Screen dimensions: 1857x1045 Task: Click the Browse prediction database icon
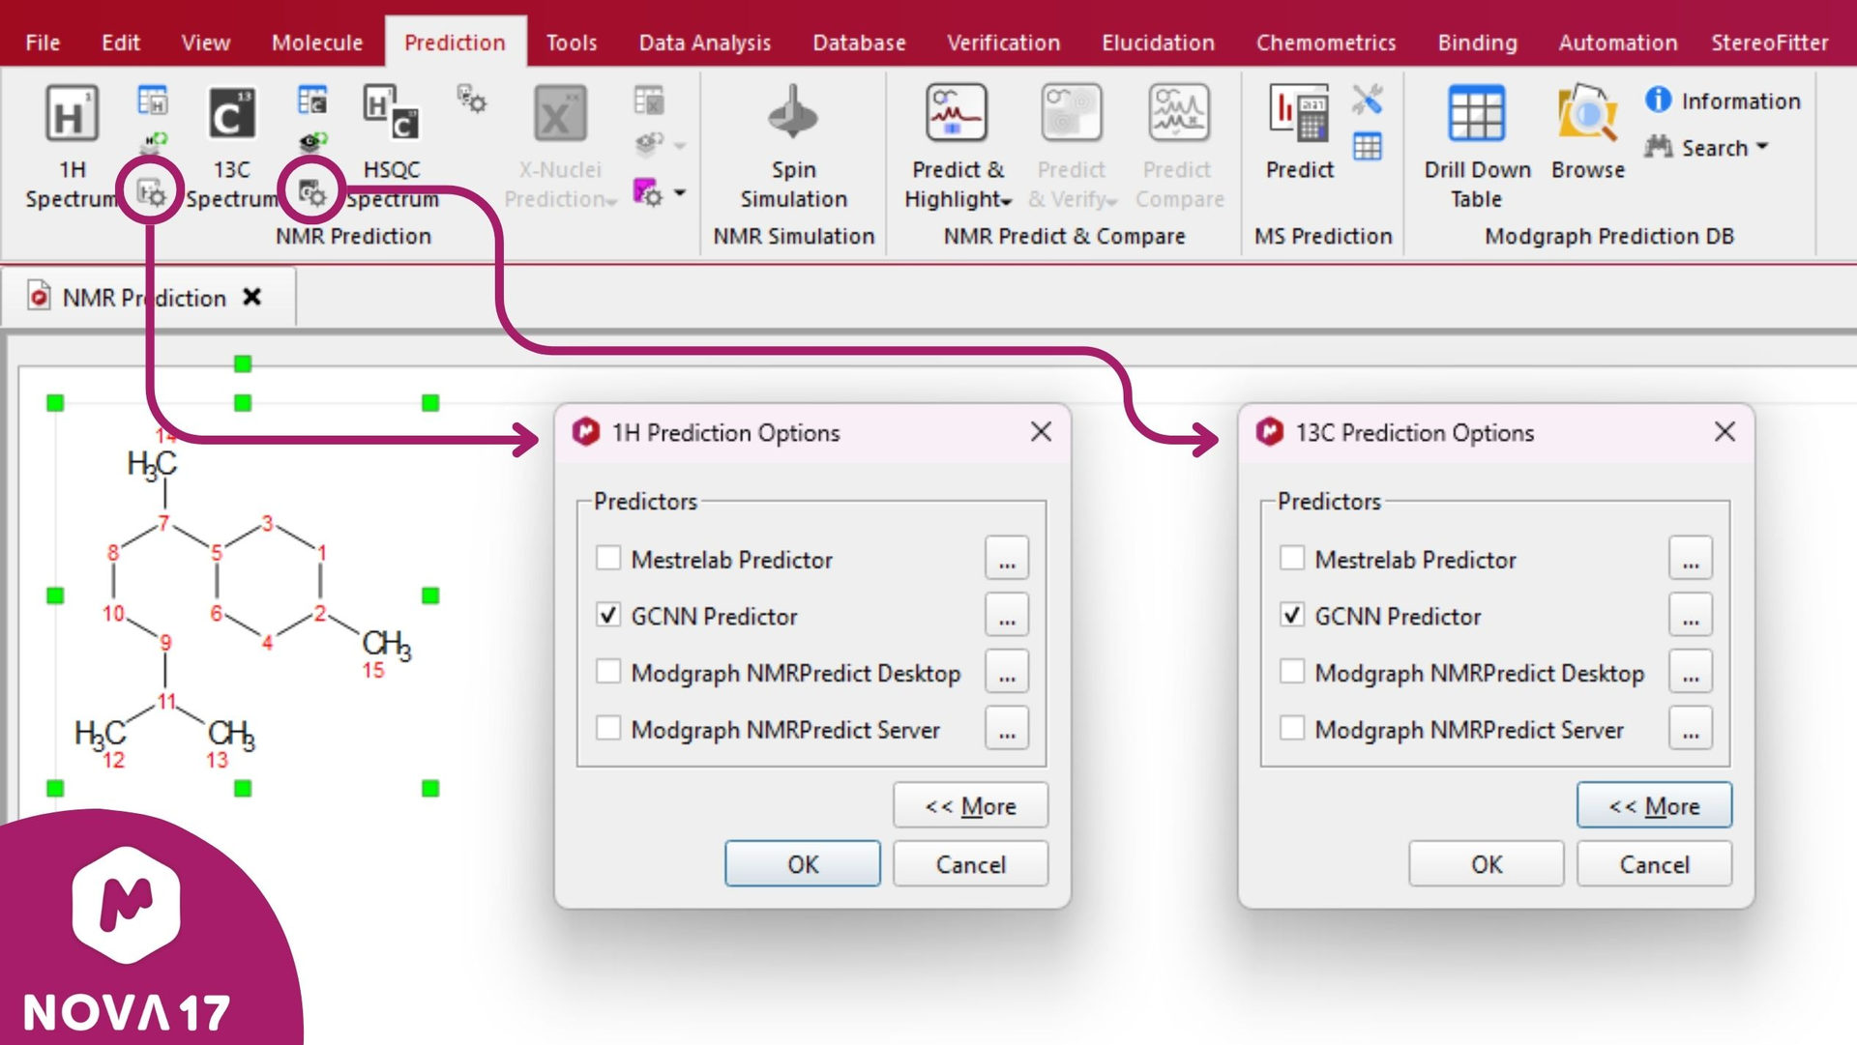(1587, 114)
